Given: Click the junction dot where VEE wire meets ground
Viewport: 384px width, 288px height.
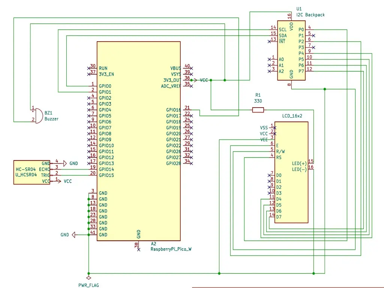Looking at the screenshot, I should click(219, 273).
